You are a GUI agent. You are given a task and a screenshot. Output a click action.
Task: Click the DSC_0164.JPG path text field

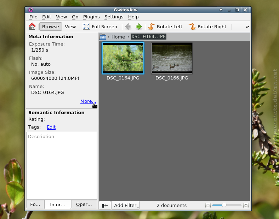149,37
